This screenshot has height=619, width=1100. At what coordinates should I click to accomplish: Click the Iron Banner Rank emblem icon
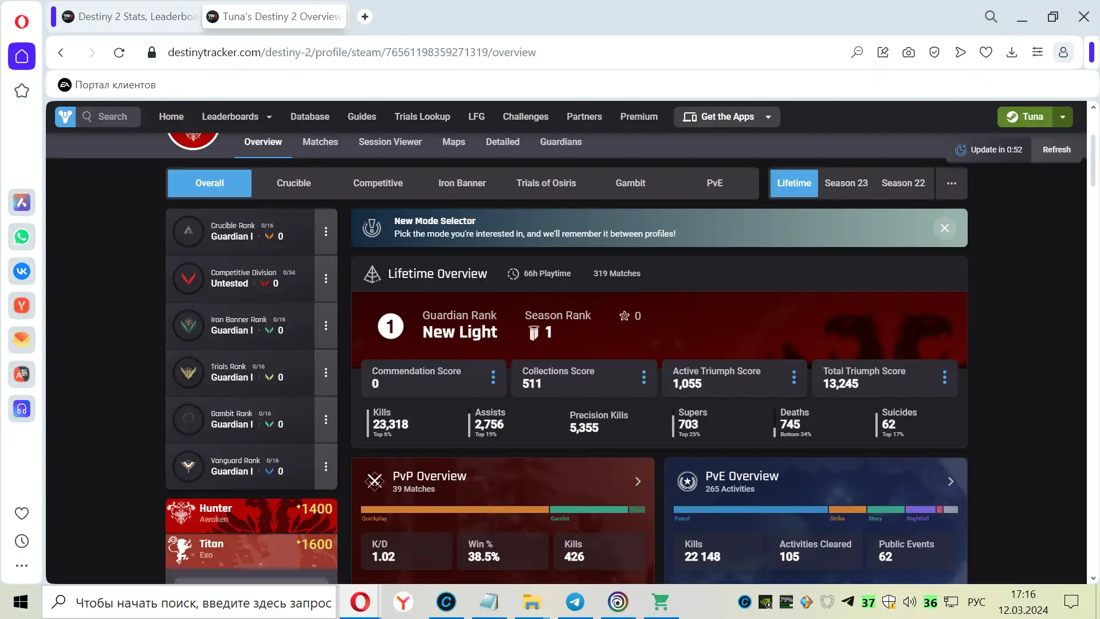coord(188,325)
